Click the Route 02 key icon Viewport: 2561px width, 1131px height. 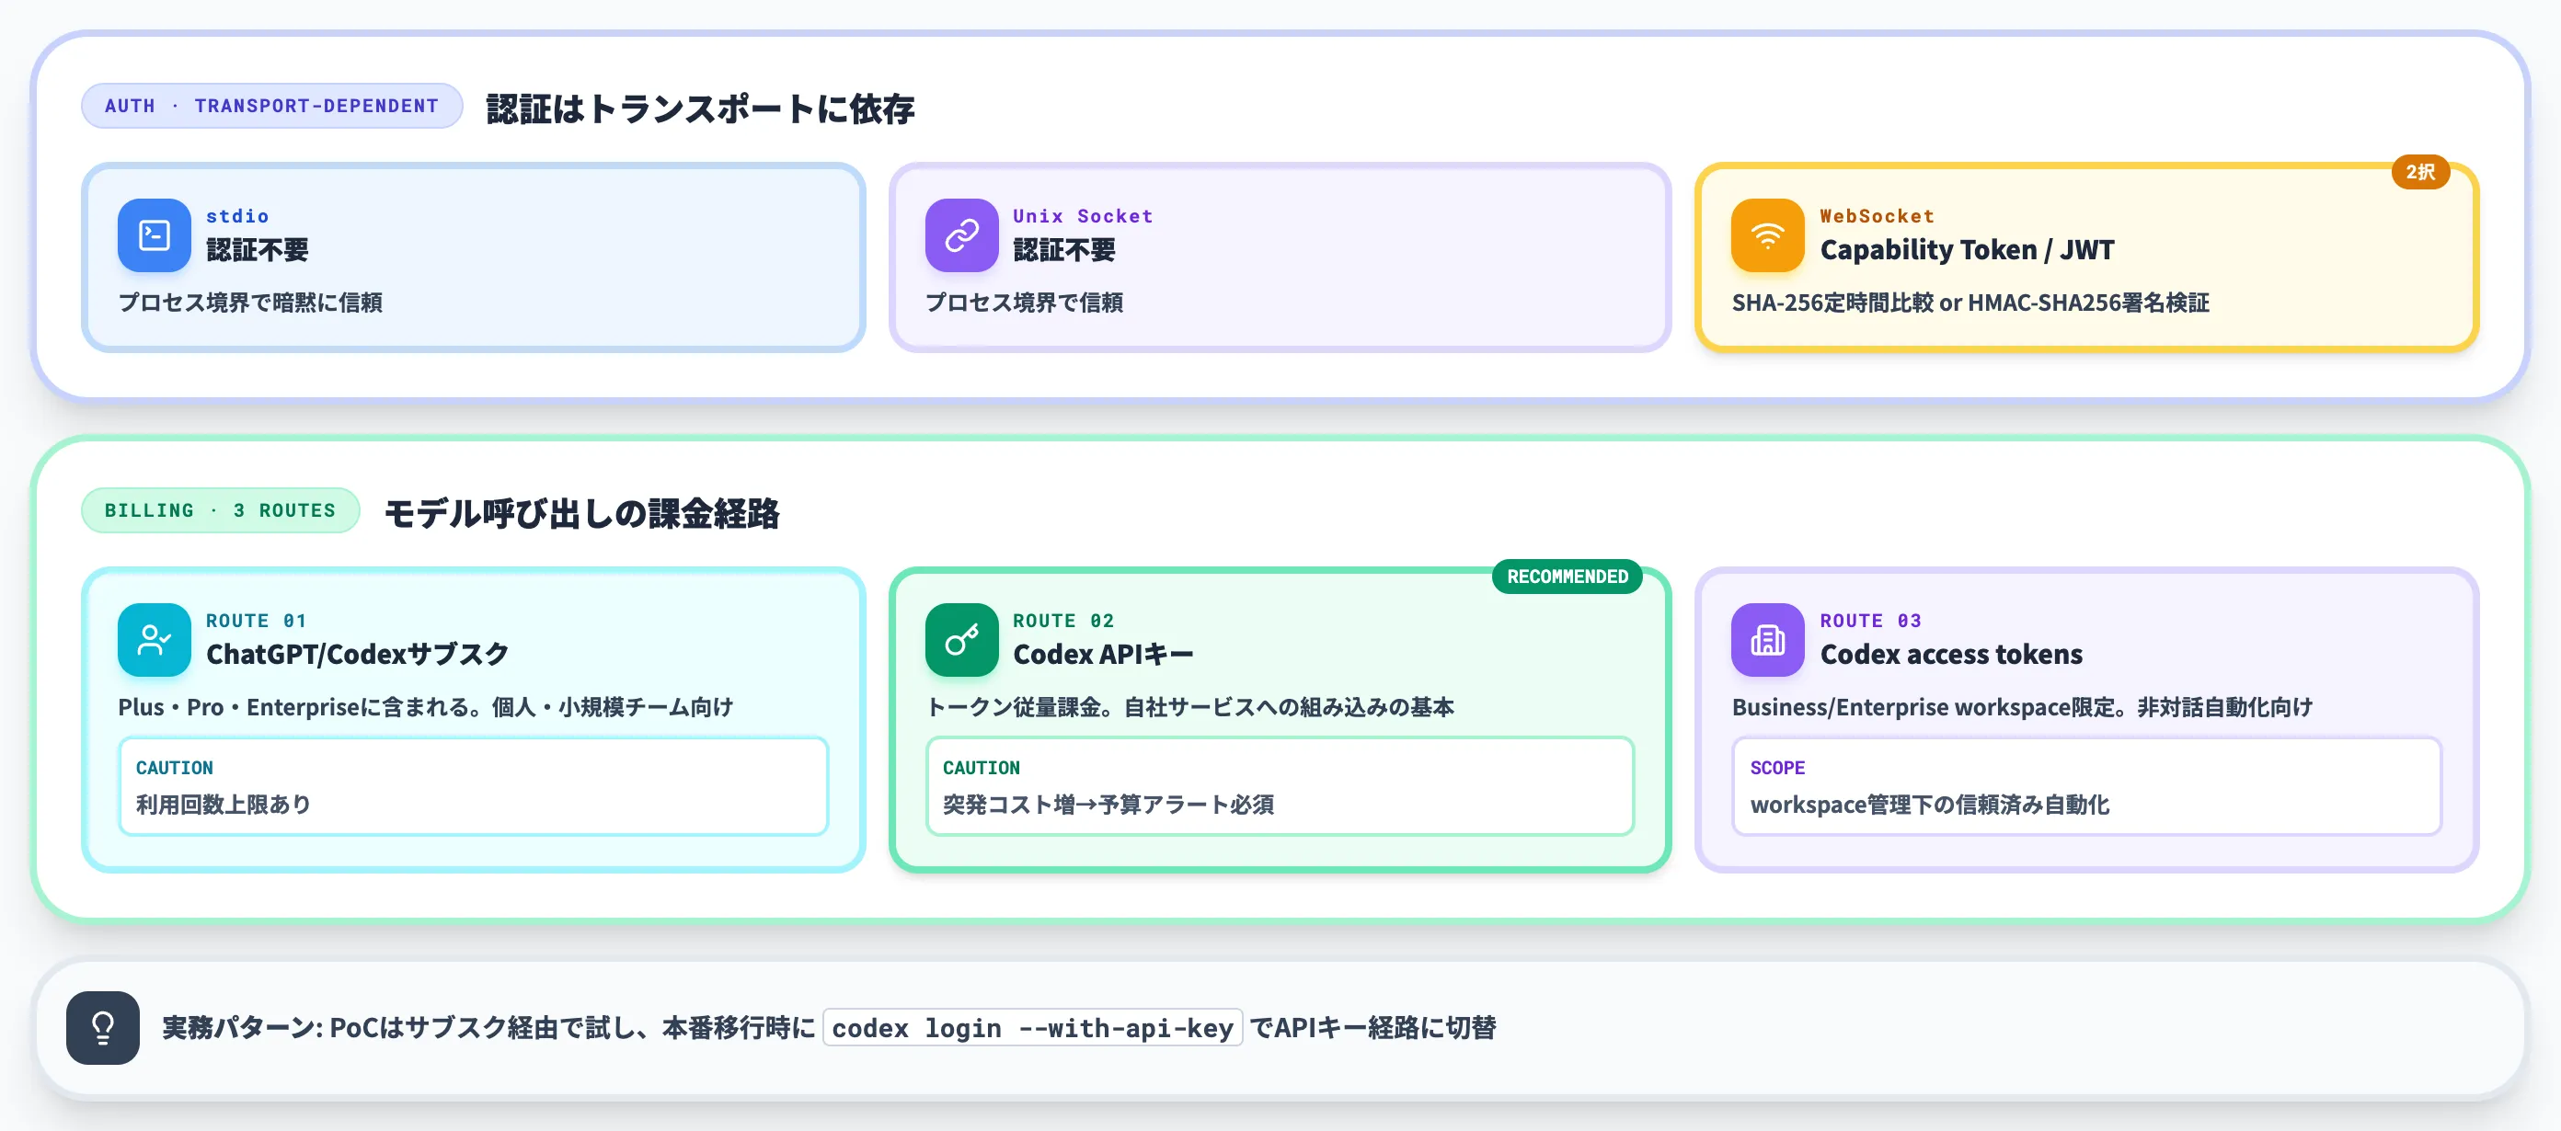(x=961, y=640)
